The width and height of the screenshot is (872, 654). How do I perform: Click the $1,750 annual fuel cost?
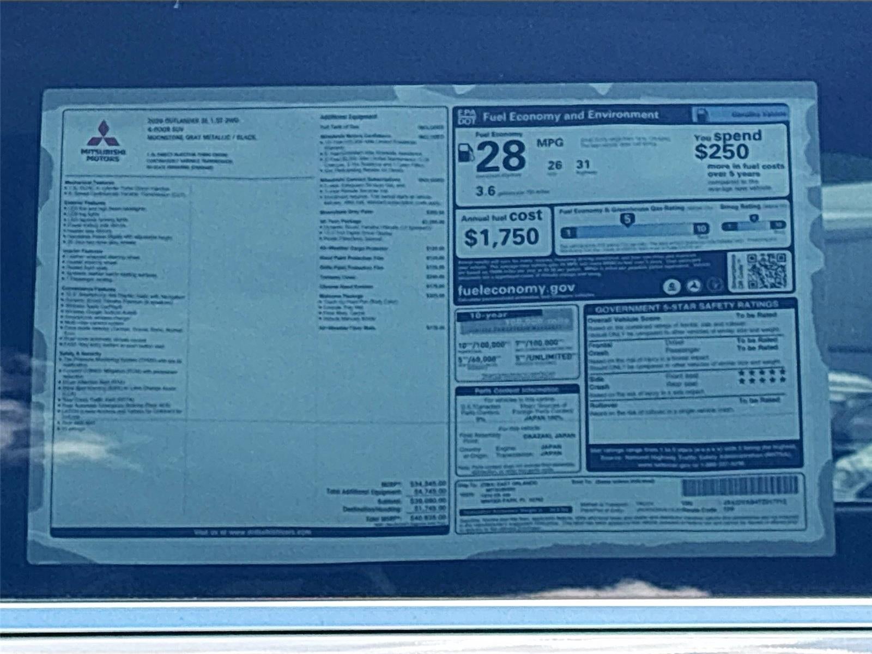tap(501, 237)
